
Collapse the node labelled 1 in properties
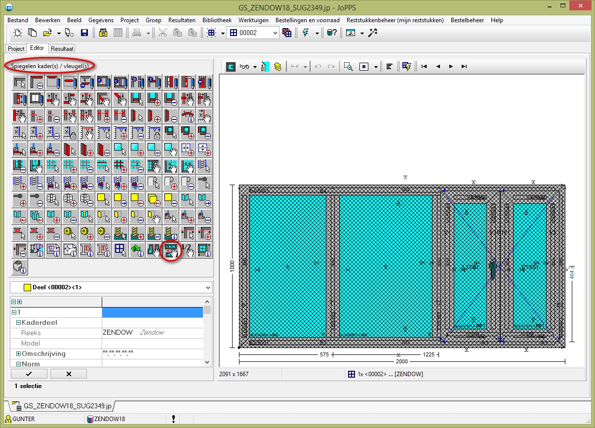pyautogui.click(x=13, y=312)
